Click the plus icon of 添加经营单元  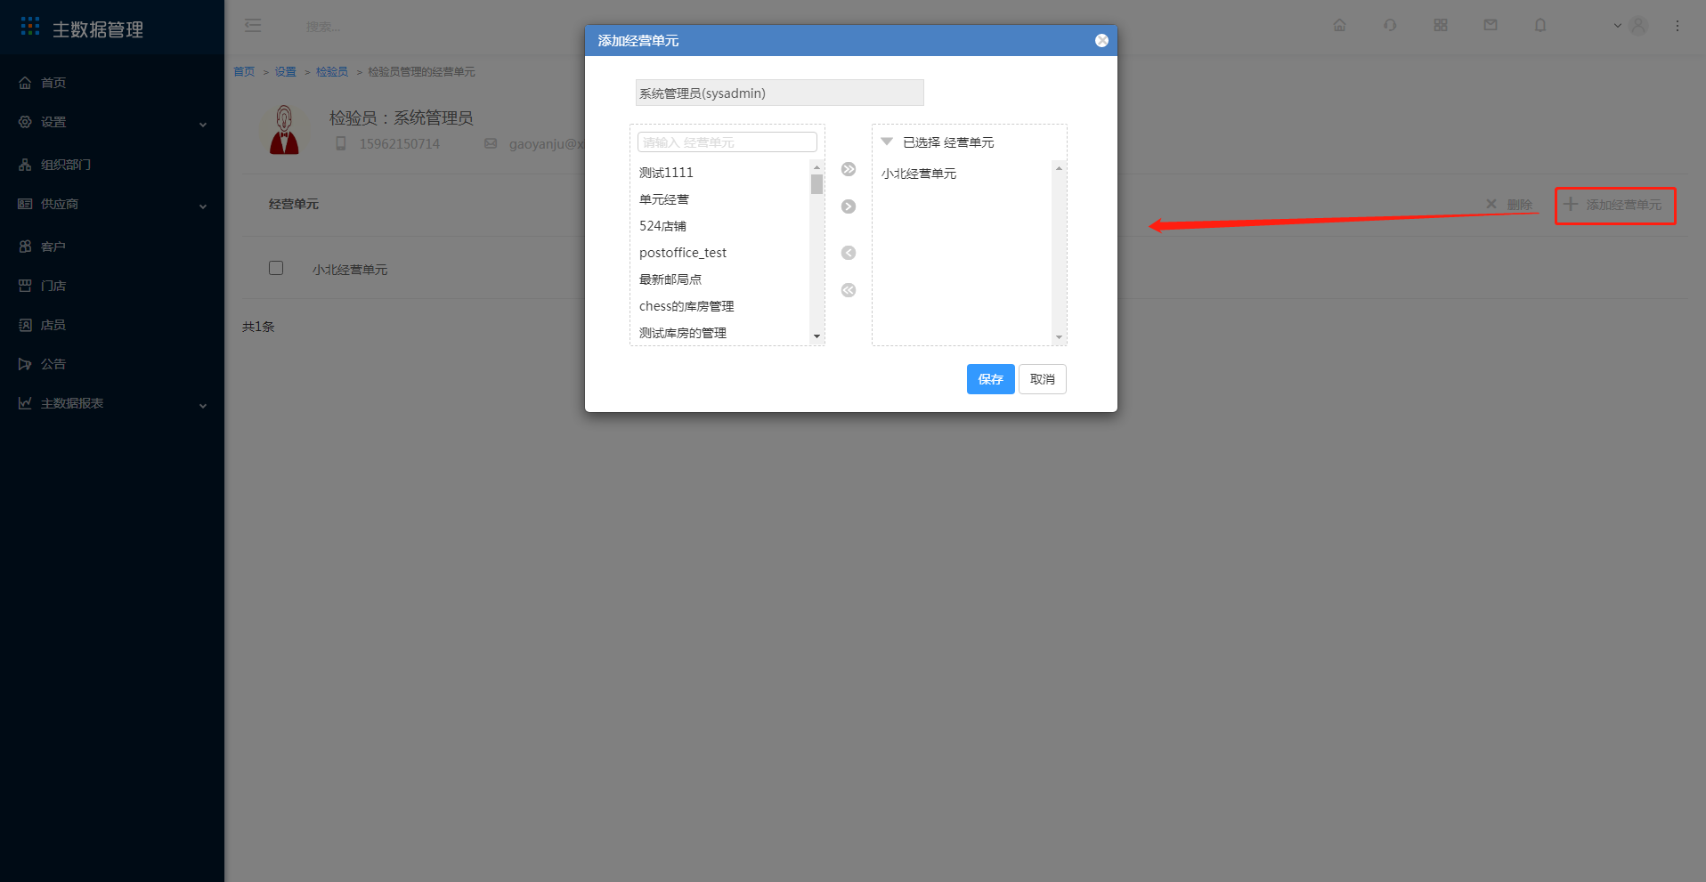pyautogui.click(x=1571, y=205)
